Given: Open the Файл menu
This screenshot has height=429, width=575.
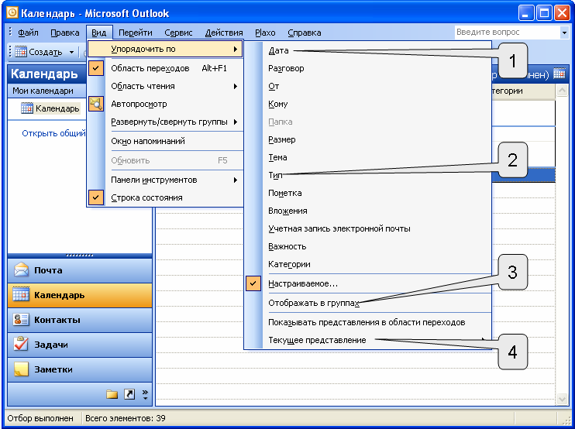Looking at the screenshot, I should tap(28, 33).
